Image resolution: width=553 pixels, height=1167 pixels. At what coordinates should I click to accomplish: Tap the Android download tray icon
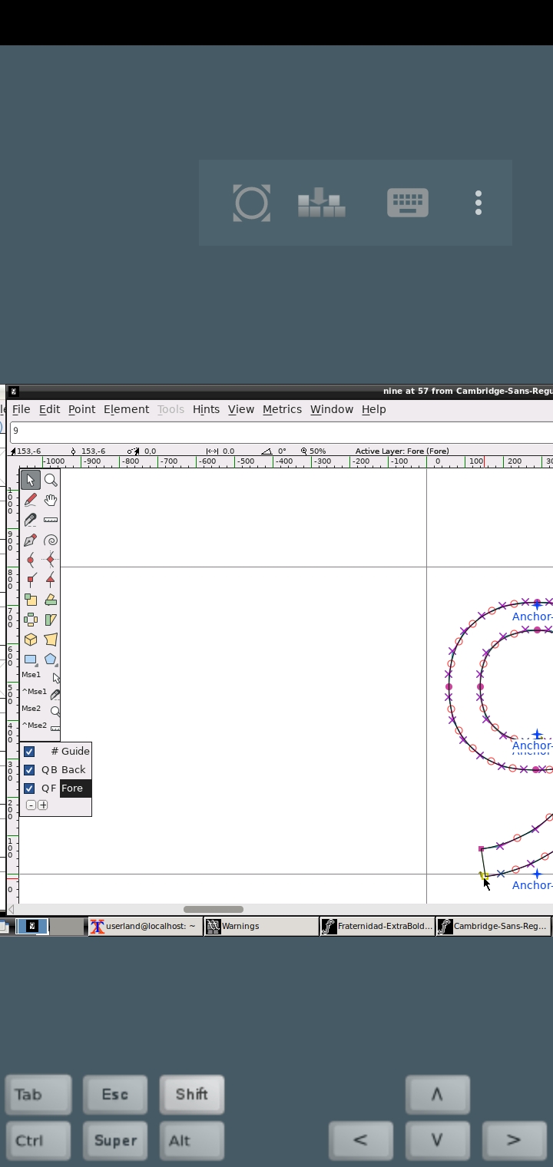tap(321, 203)
